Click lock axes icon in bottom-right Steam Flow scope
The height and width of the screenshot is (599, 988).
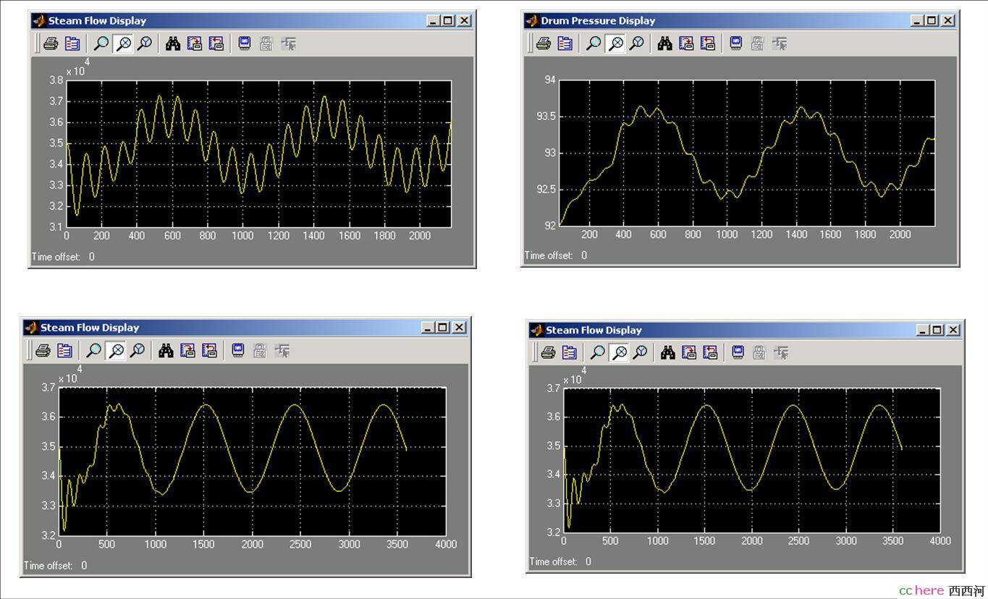760,352
